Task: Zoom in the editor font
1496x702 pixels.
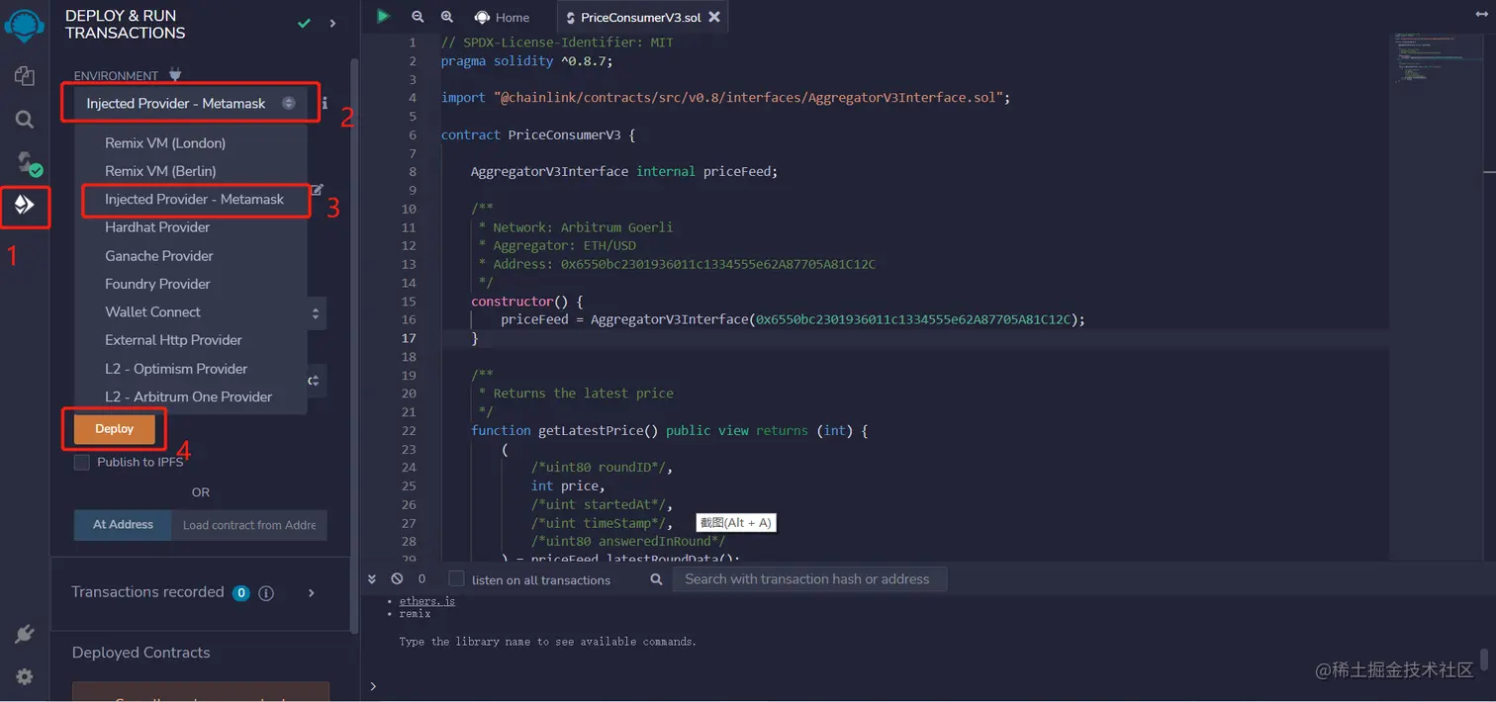Action: click(x=447, y=17)
